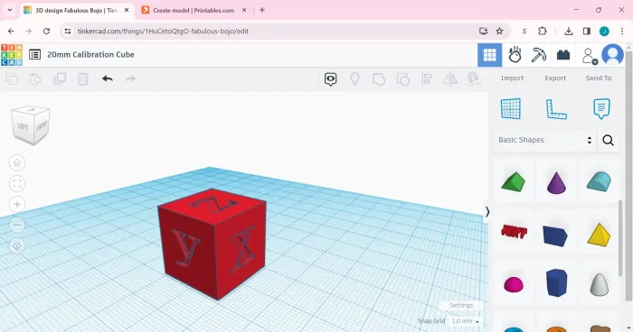Click the Undo arrow in toolbar
Image resolution: width=633 pixels, height=332 pixels.
(108, 79)
